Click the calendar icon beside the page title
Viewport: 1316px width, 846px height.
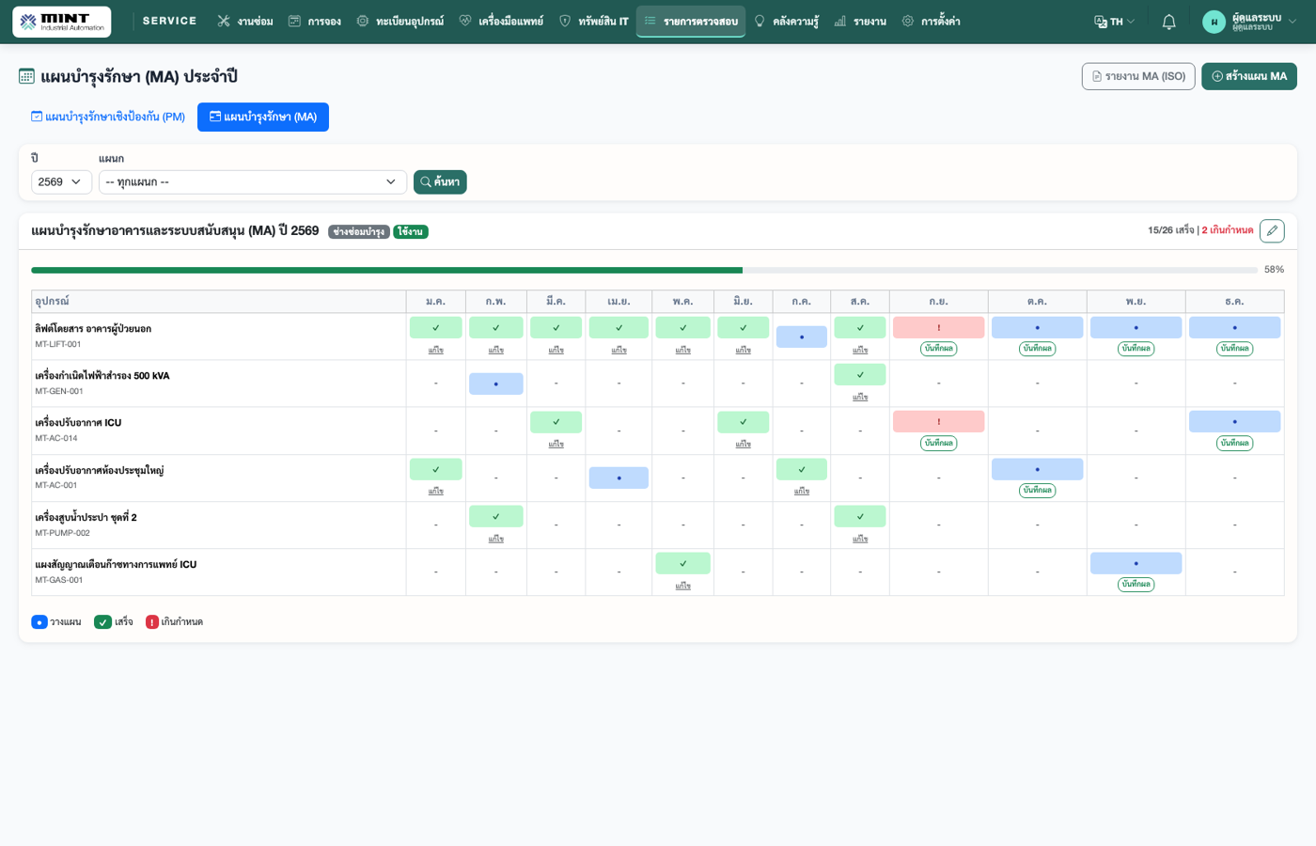pos(26,76)
